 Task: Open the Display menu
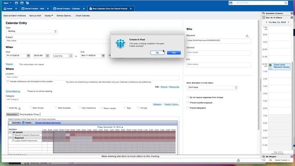[x=48, y=16]
